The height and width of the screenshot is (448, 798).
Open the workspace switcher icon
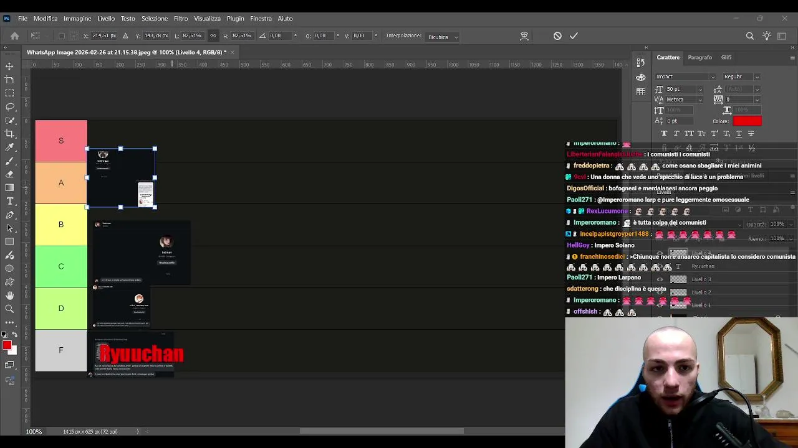782,36
